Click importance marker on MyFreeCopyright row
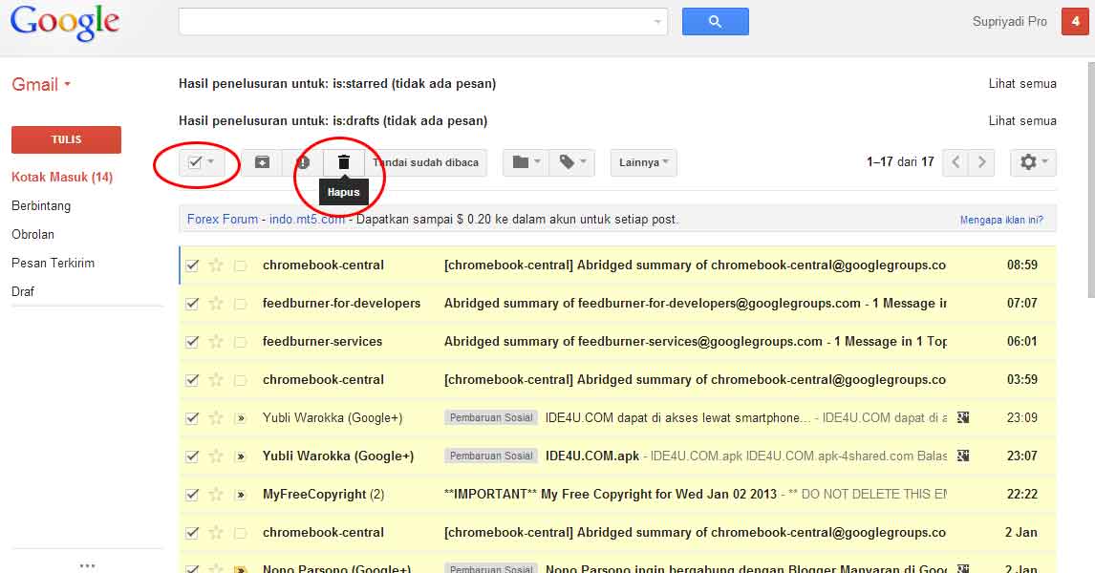1095x573 pixels. click(x=240, y=495)
